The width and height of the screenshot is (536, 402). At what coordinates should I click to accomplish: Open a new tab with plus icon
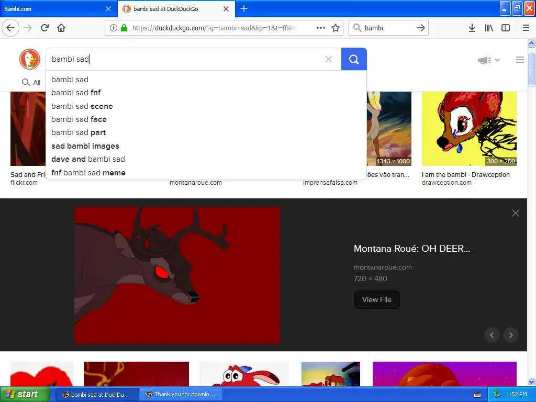tap(244, 8)
